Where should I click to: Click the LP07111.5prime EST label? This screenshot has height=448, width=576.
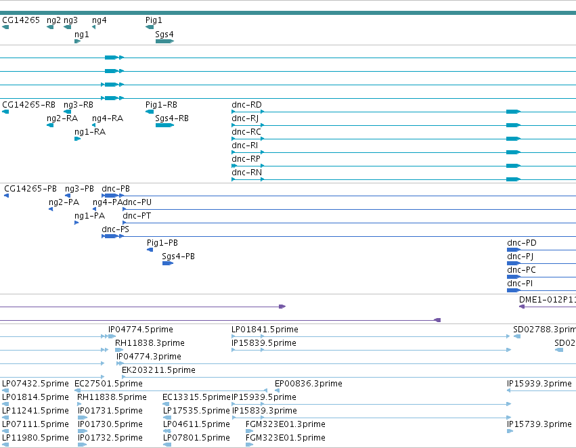point(35,424)
